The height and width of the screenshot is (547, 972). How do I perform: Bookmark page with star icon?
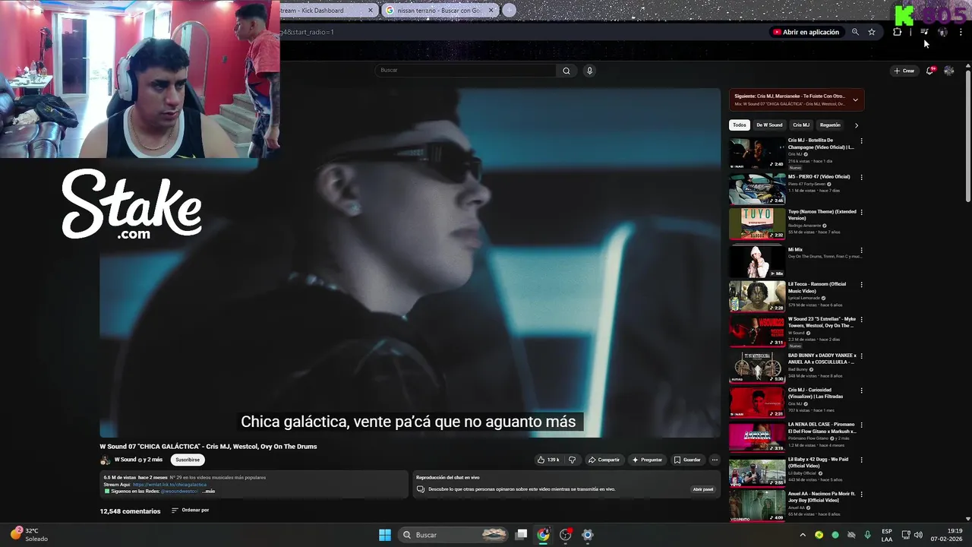point(872,32)
